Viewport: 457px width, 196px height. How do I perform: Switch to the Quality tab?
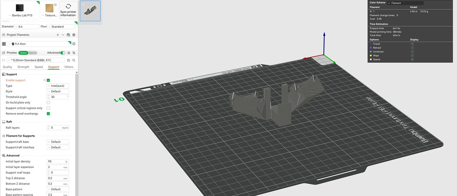coord(8,67)
